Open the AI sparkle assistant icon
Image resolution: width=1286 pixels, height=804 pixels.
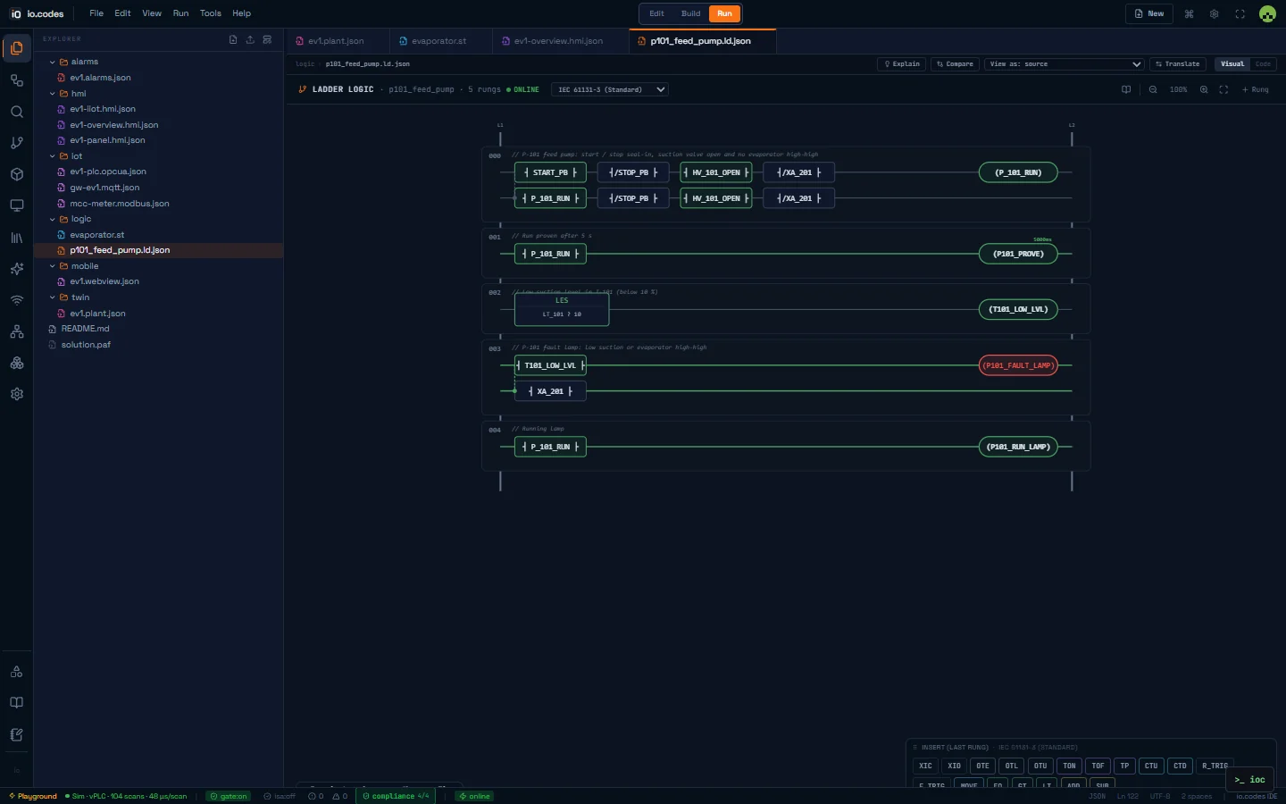coord(16,269)
